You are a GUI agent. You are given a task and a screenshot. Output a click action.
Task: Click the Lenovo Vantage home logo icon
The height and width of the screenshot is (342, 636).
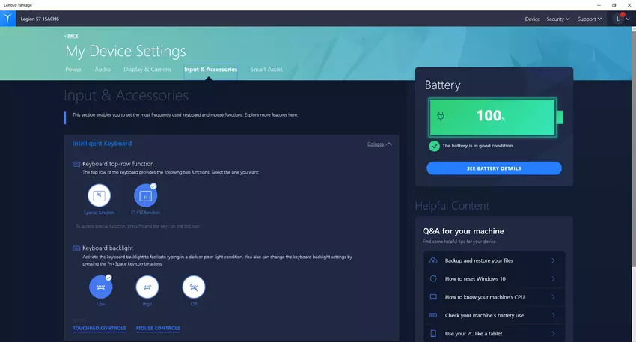point(7,19)
